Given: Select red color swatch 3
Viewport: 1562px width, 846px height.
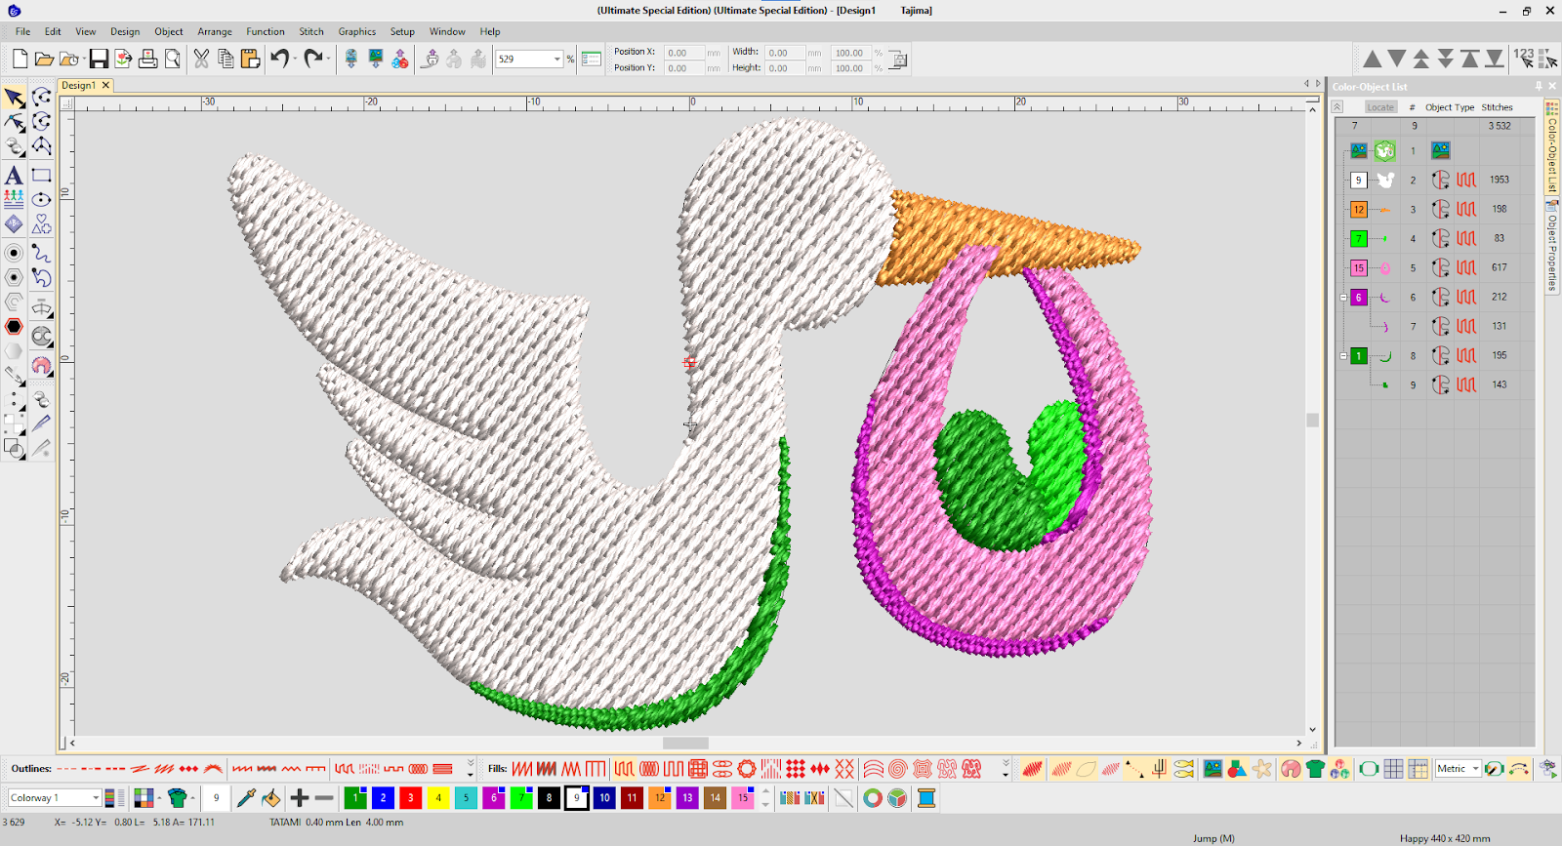Looking at the screenshot, I should pyautogui.click(x=411, y=798).
